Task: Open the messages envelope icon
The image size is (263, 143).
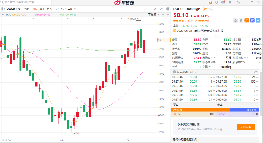Action: pos(223,2)
